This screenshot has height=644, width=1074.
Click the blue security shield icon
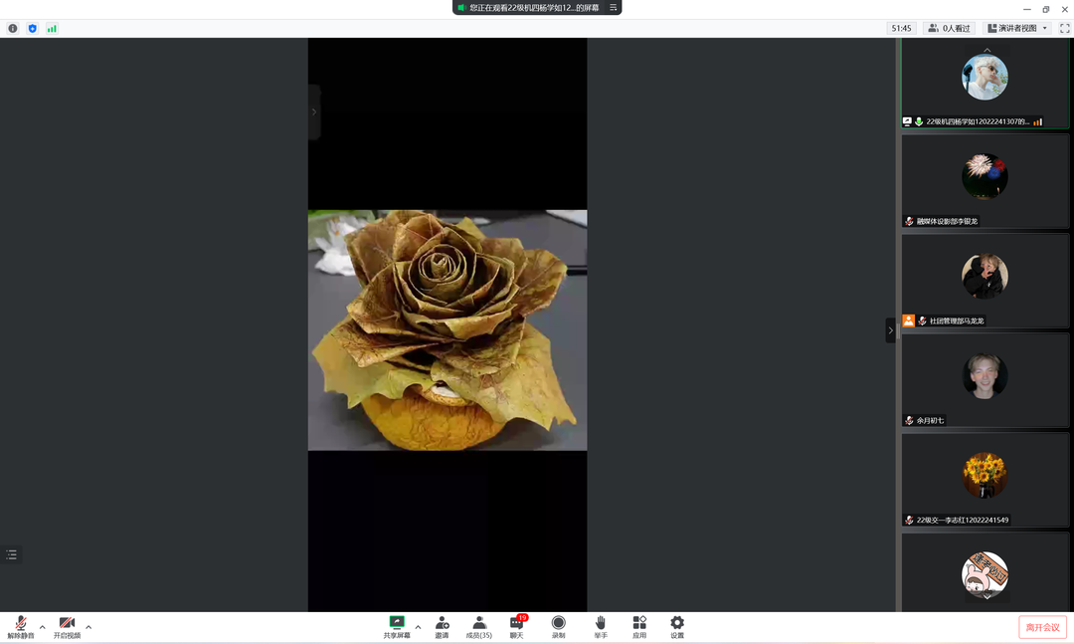(x=33, y=29)
